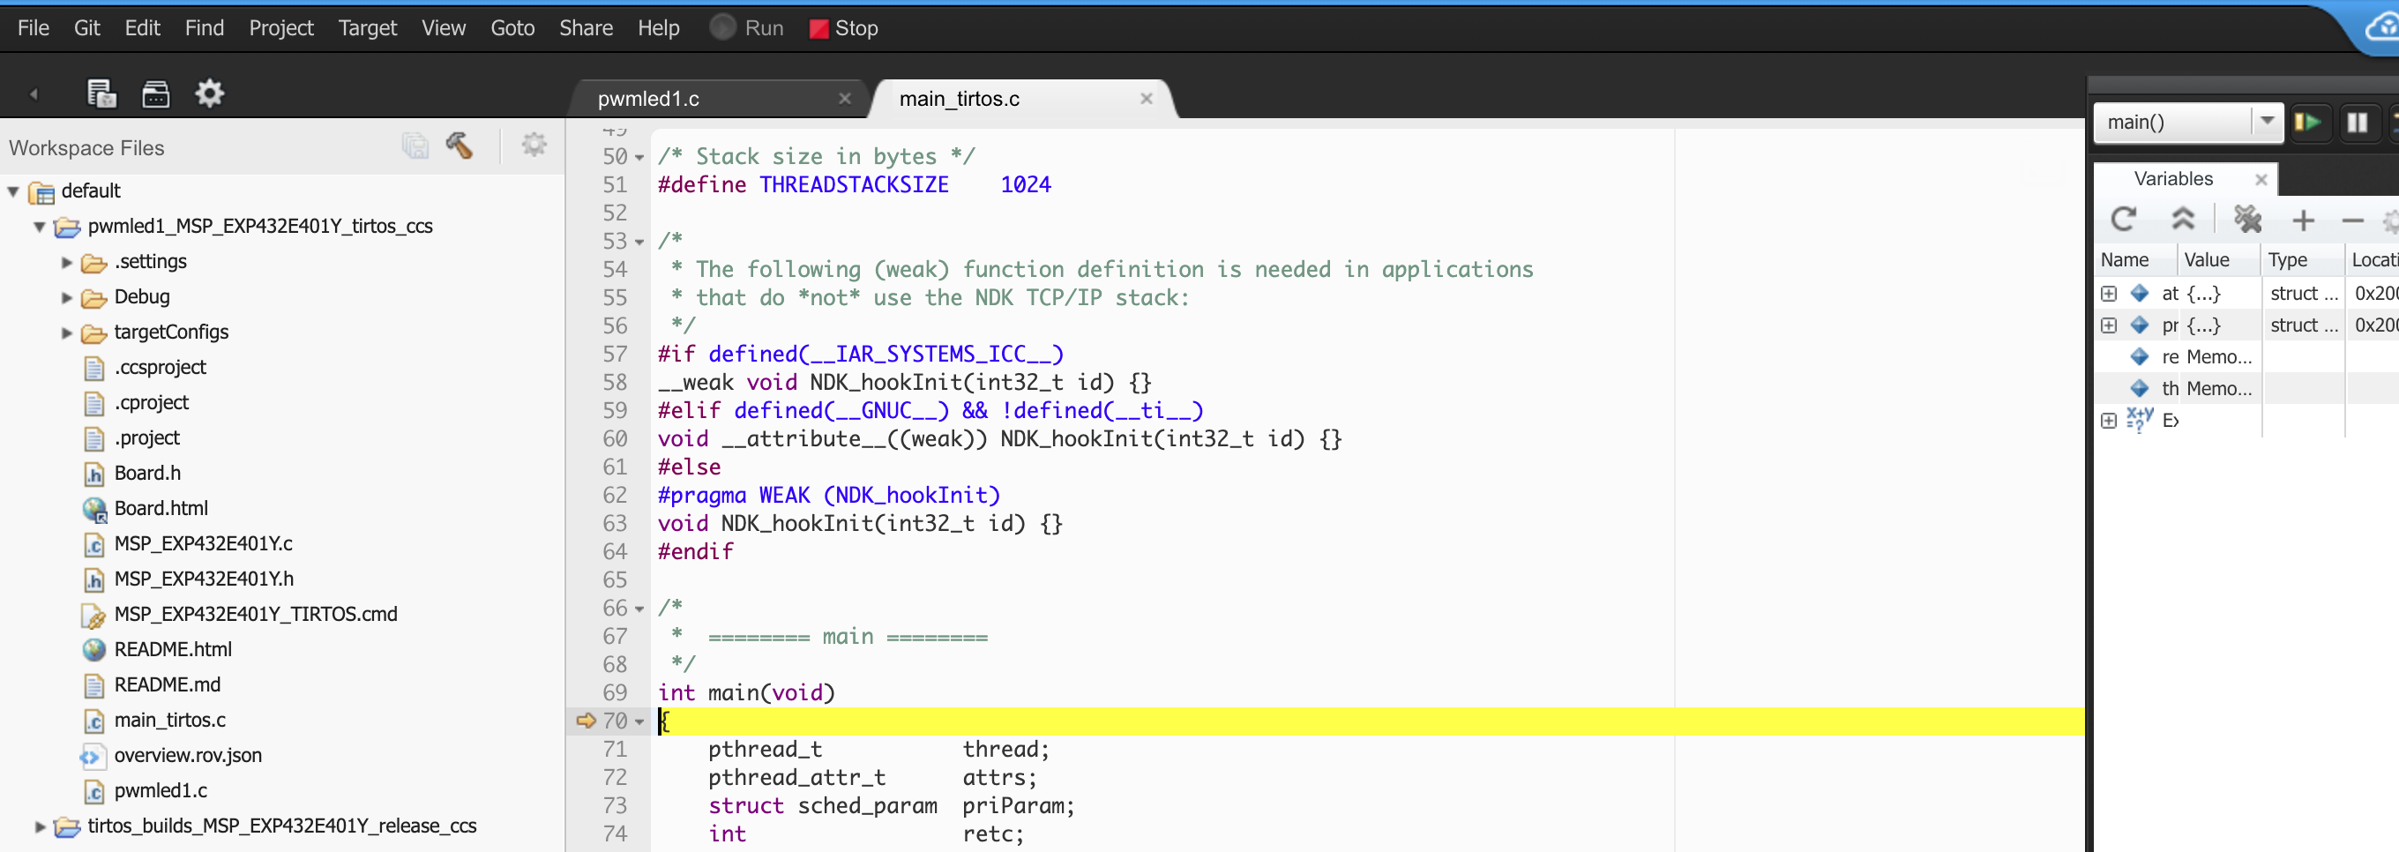Fold code block at line 50
2399x852 pixels.
(x=639, y=157)
